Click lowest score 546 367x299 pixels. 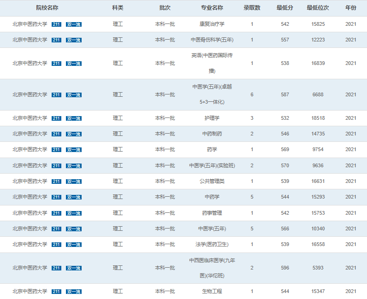[x=285, y=134]
